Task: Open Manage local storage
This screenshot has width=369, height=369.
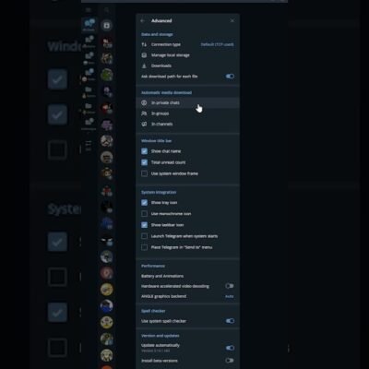Action: pos(187,55)
